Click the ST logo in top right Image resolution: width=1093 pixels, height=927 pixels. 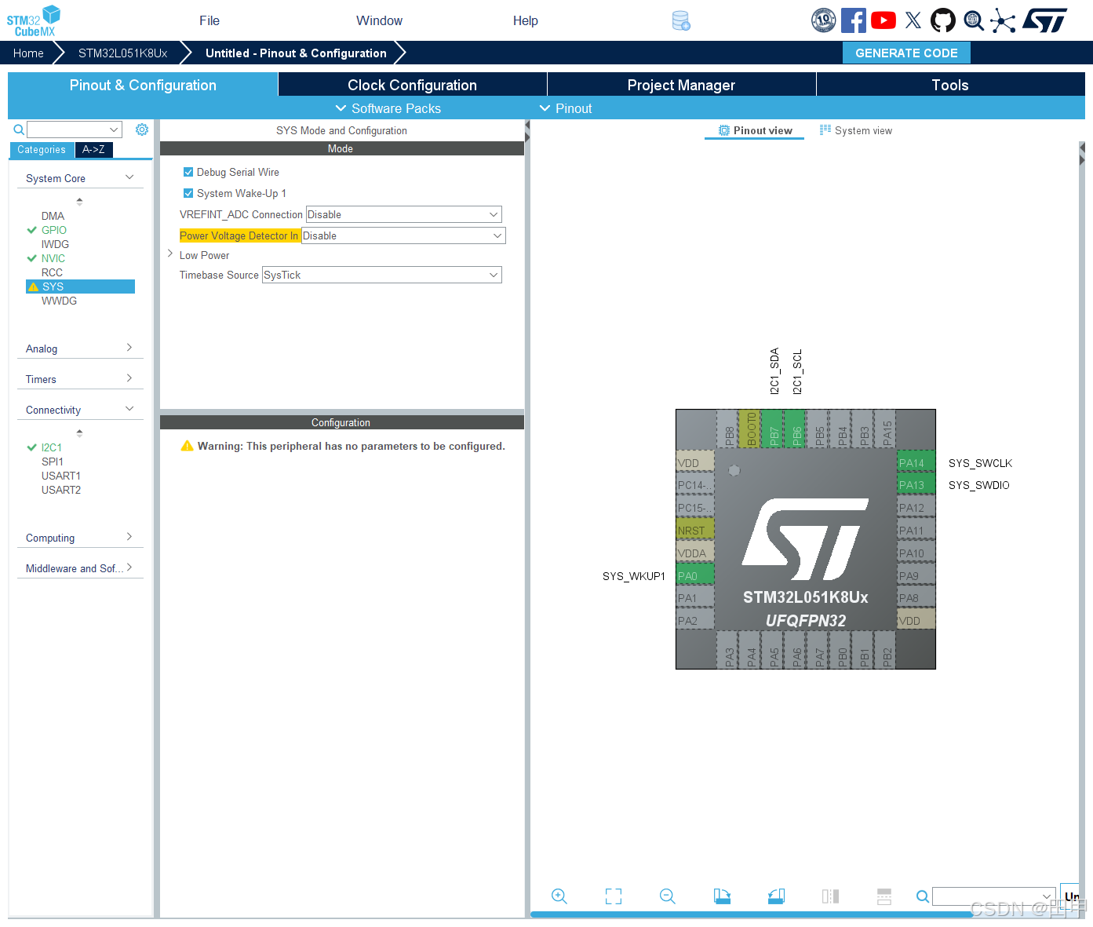1045,20
